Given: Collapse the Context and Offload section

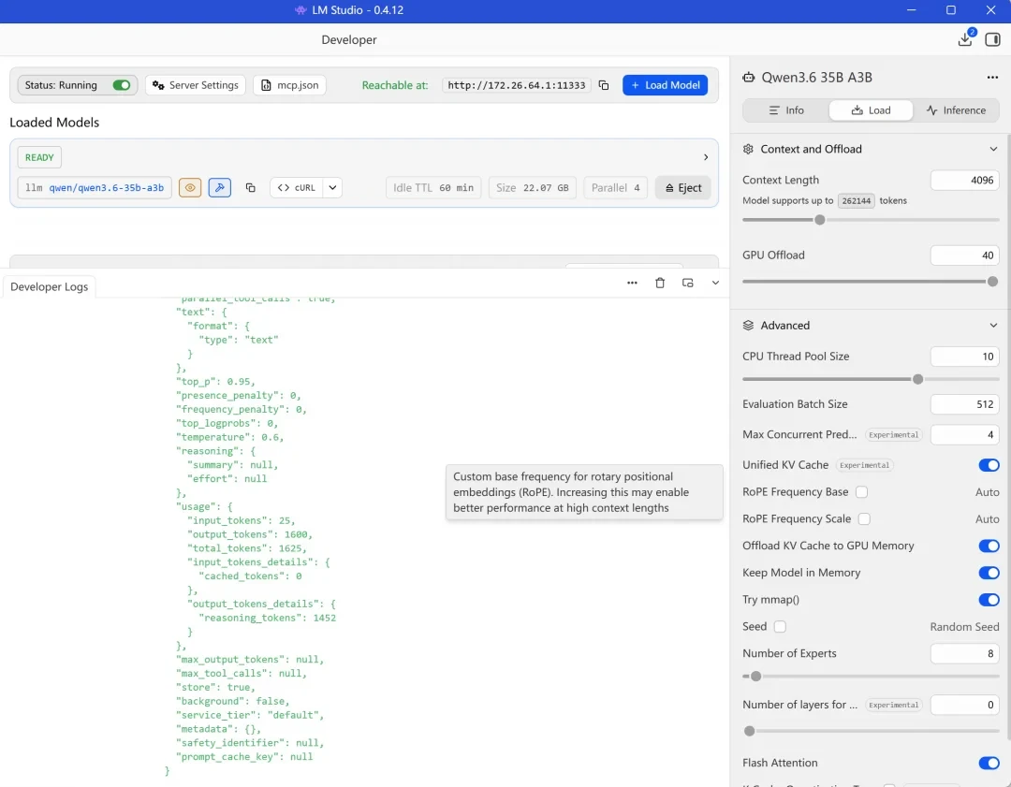Looking at the screenshot, I should click(x=993, y=149).
